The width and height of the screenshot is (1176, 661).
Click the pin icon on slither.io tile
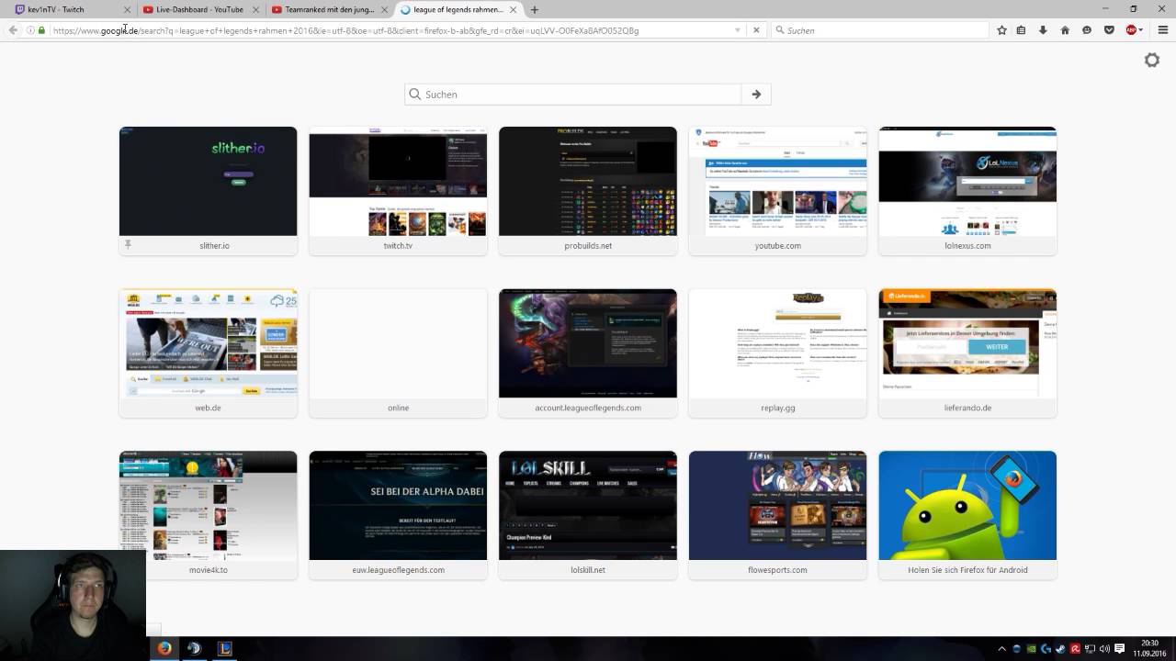tap(129, 245)
